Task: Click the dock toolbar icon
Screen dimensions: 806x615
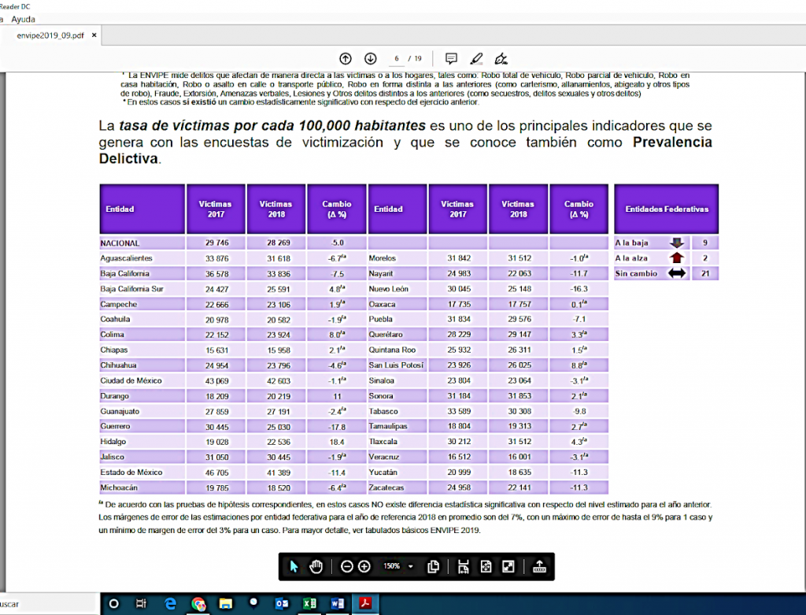Action: (x=539, y=566)
